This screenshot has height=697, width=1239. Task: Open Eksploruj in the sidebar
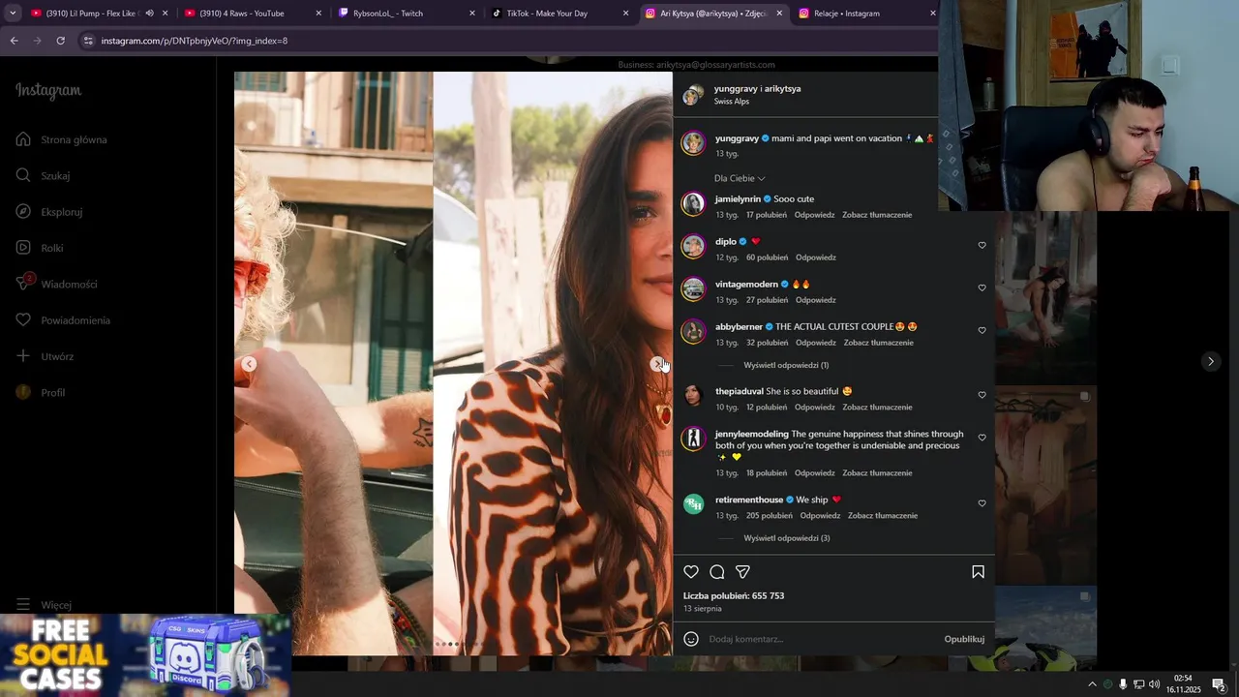[48, 211]
